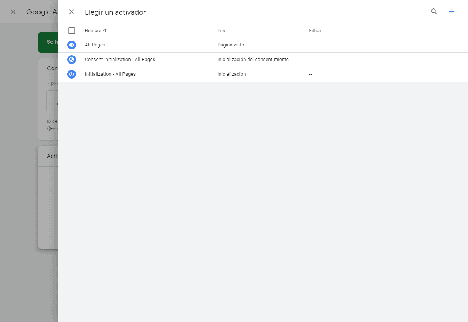This screenshot has height=322, width=468.
Task: Click the power icon for Initialization trigger
Action: point(72,74)
